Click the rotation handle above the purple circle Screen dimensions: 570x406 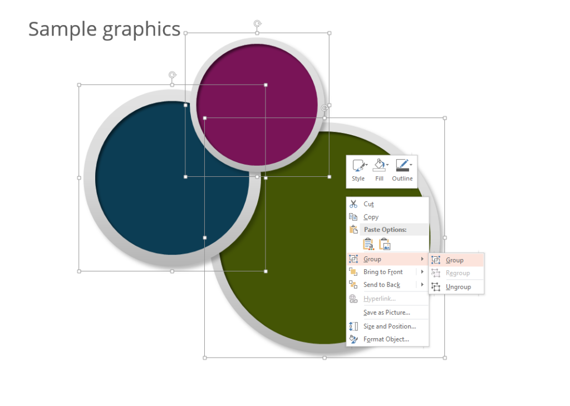257,23
